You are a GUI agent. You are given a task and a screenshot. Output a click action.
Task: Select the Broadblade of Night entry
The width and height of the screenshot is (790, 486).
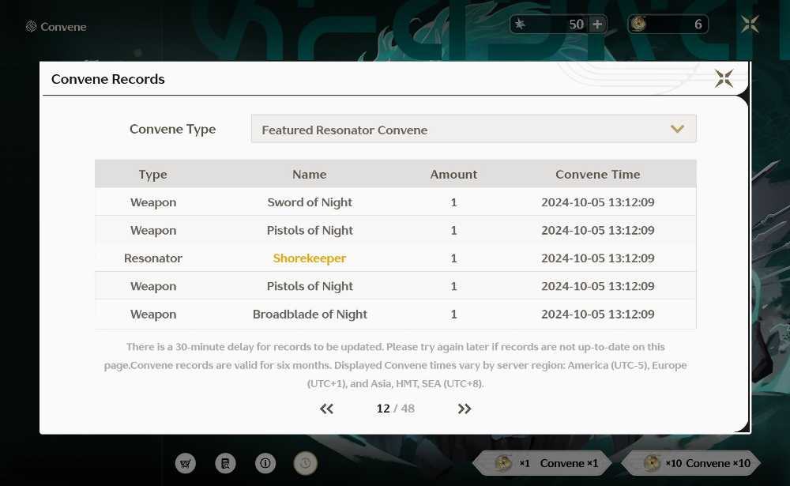click(310, 314)
